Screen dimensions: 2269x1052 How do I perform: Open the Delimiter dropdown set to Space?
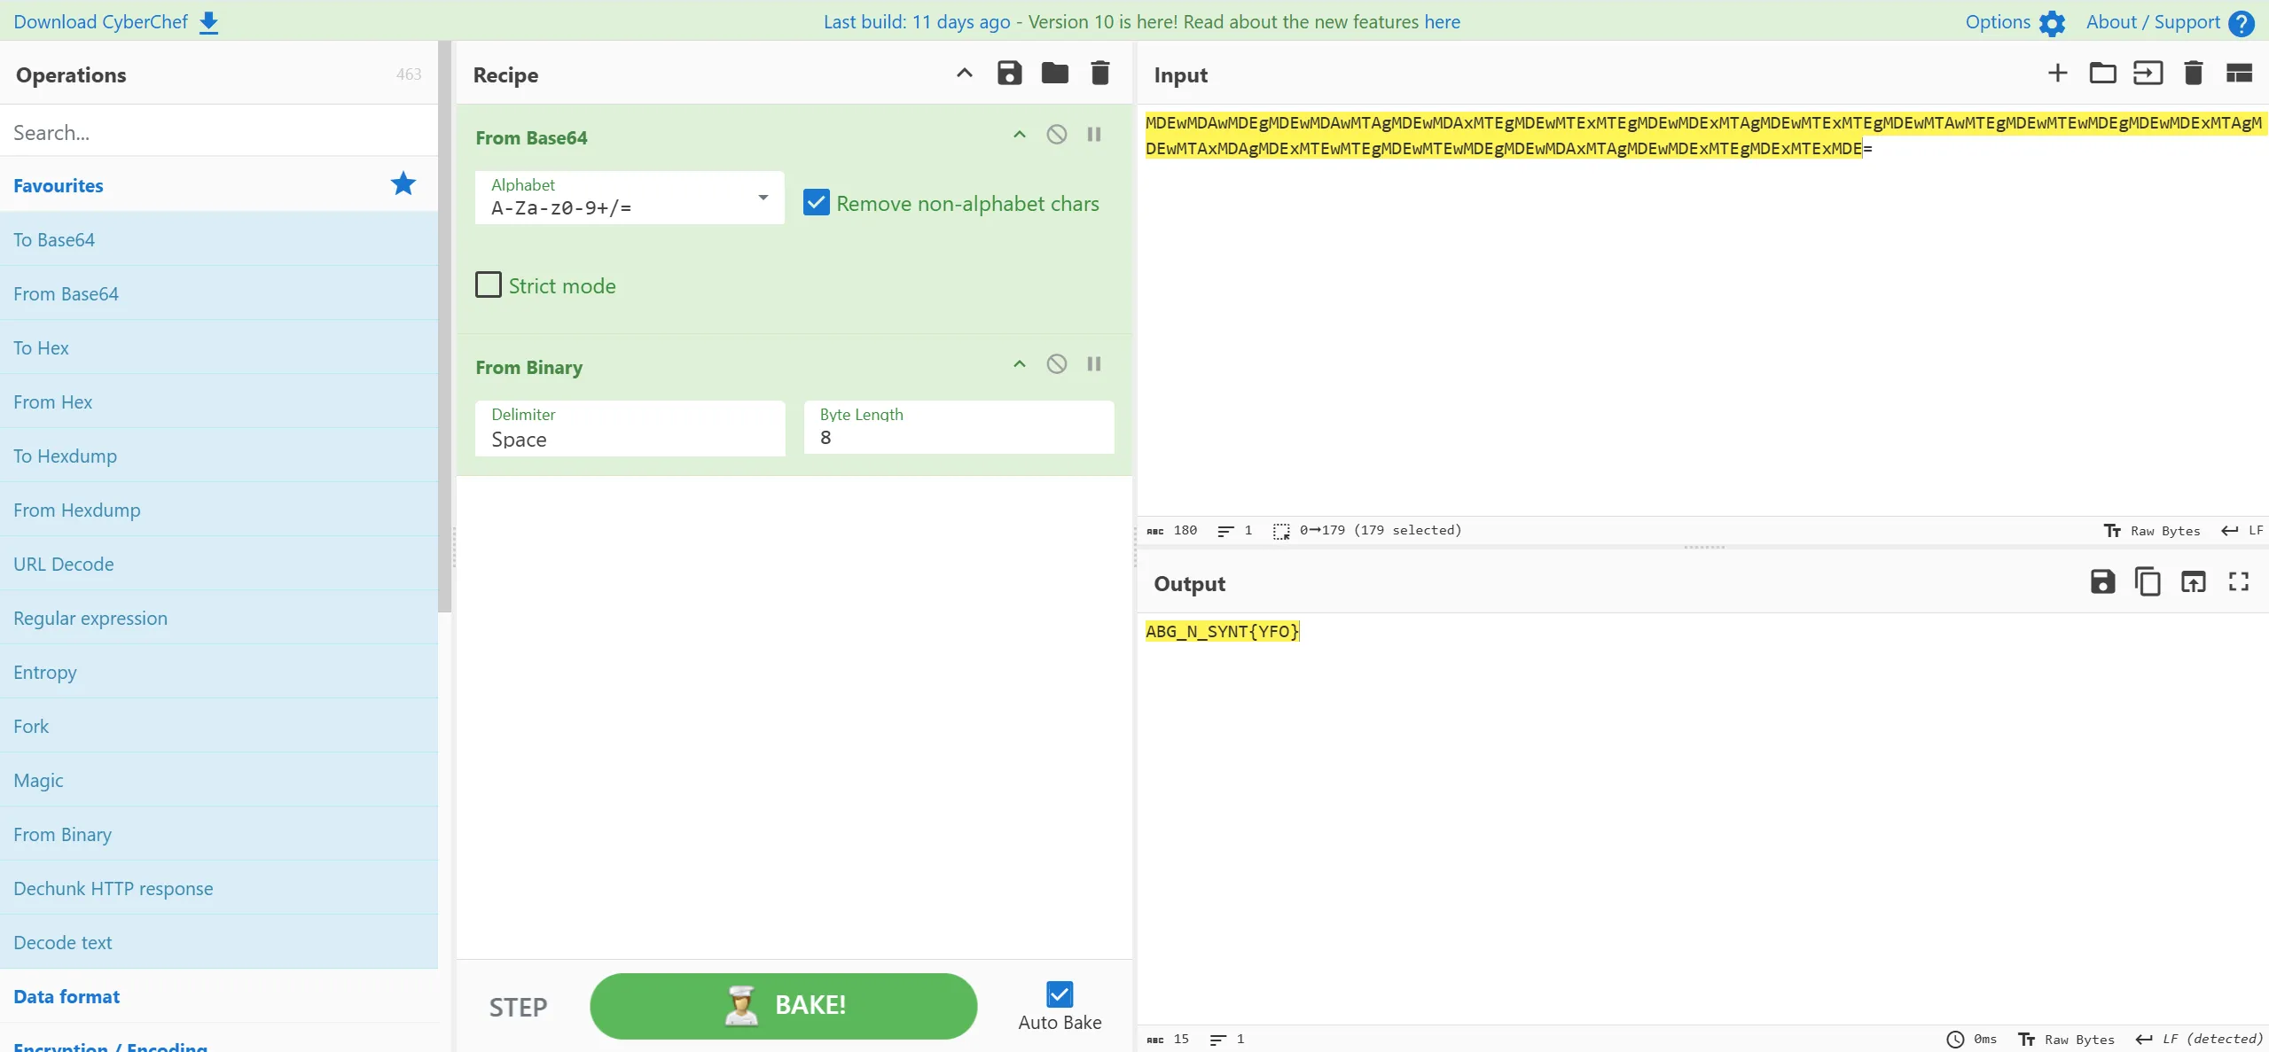(x=629, y=429)
